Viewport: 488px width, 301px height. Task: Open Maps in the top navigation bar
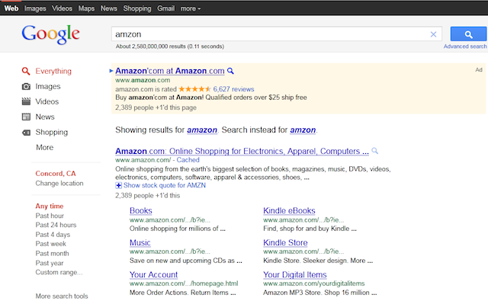[x=86, y=8]
